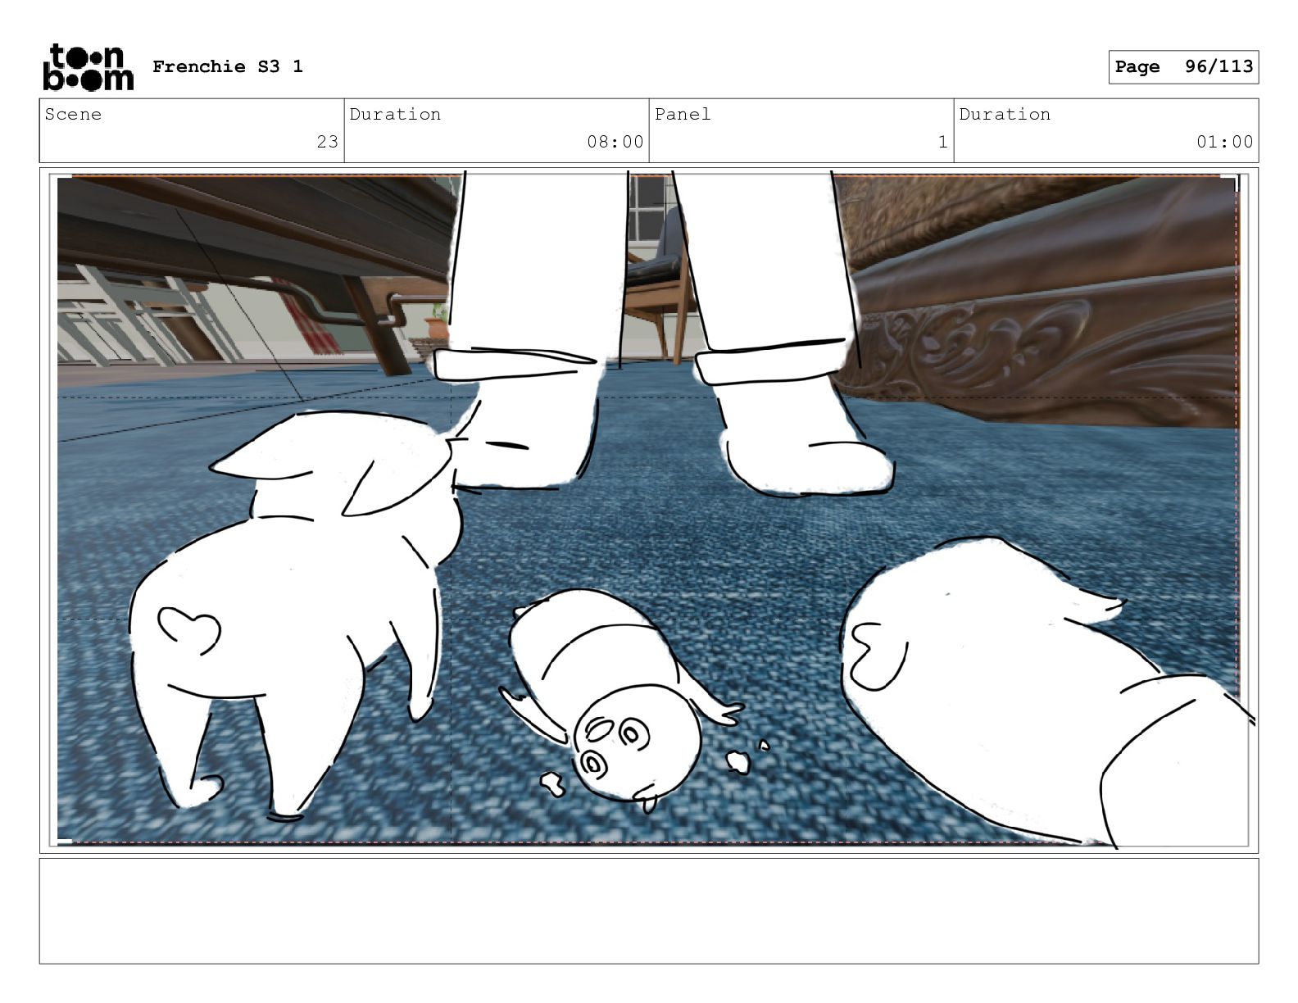Select the scene duration value 08:00

(615, 142)
